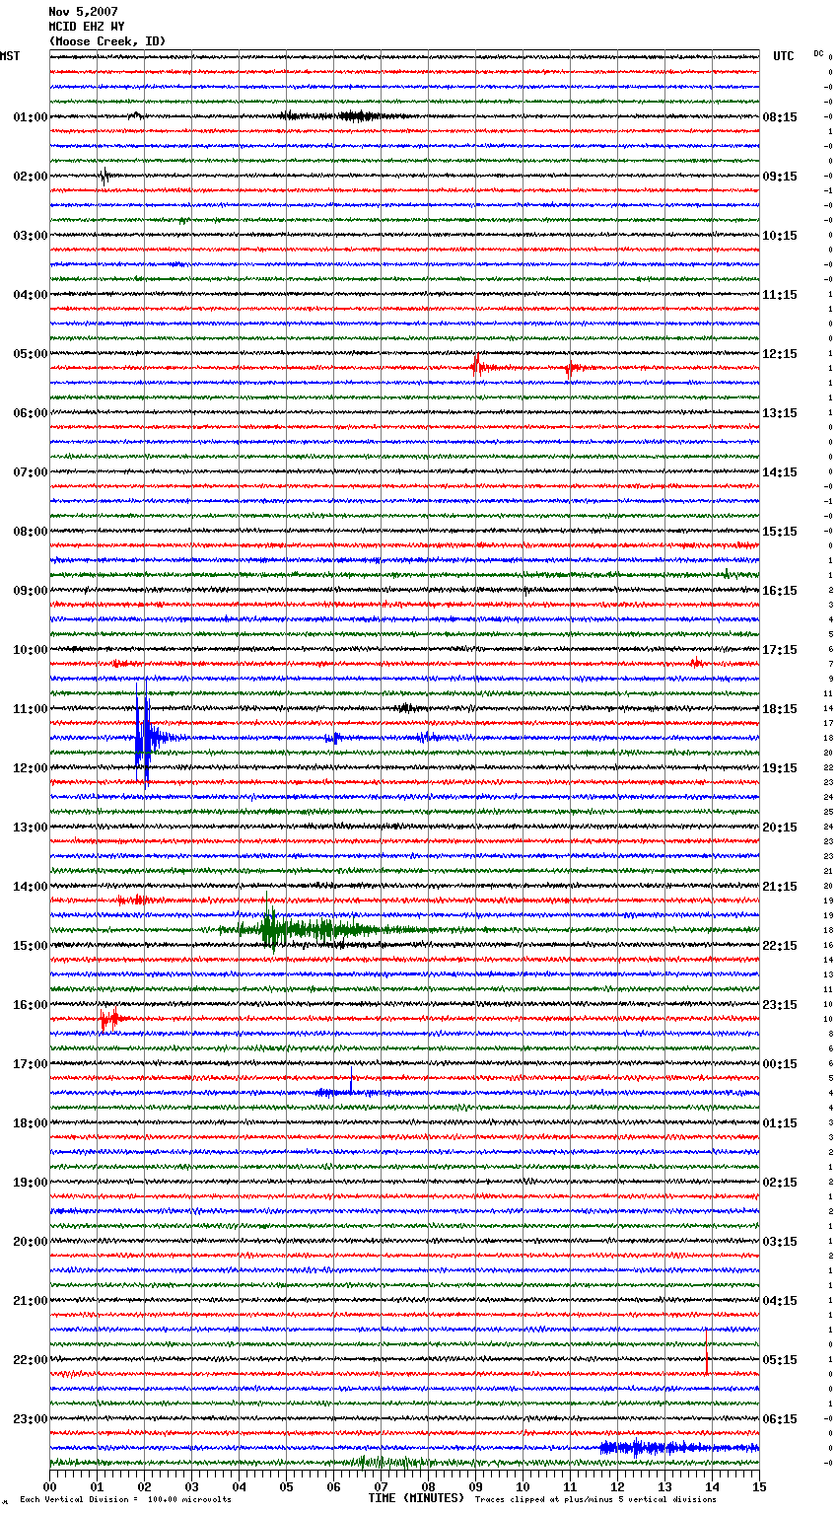Click the "(Moose Creek, ID)" location label
Screen dimensions: 838x1513
click(107, 41)
